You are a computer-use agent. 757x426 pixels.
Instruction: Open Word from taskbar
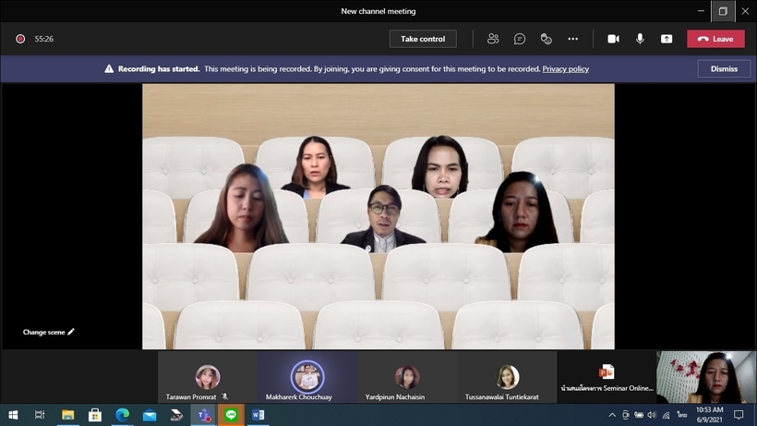(x=258, y=415)
